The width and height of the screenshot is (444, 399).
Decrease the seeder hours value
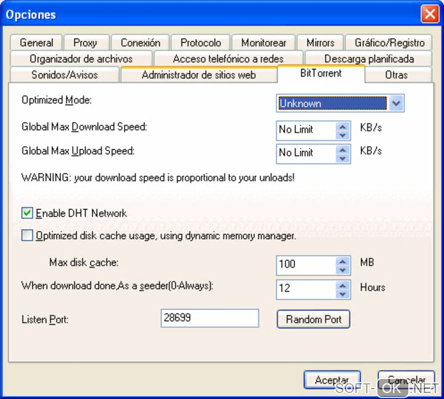click(342, 294)
